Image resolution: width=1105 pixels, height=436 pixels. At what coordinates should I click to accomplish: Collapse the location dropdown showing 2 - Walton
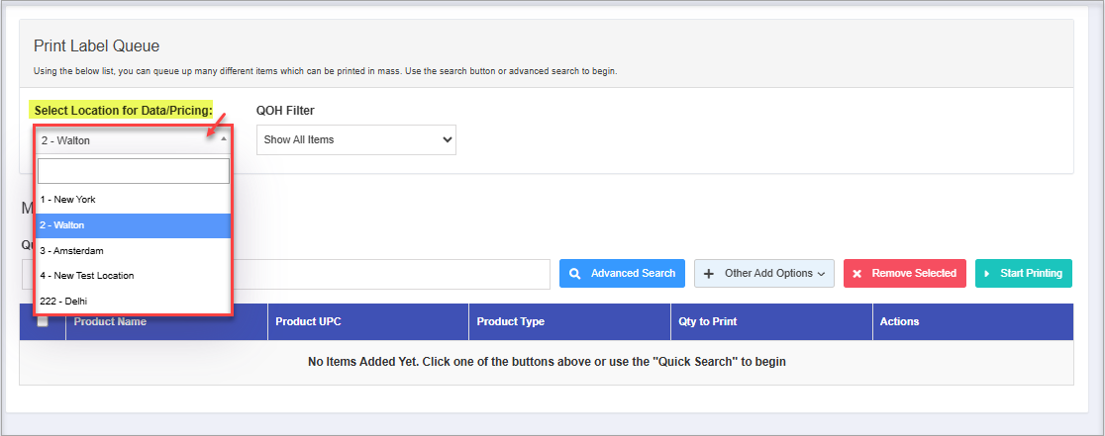pos(133,139)
